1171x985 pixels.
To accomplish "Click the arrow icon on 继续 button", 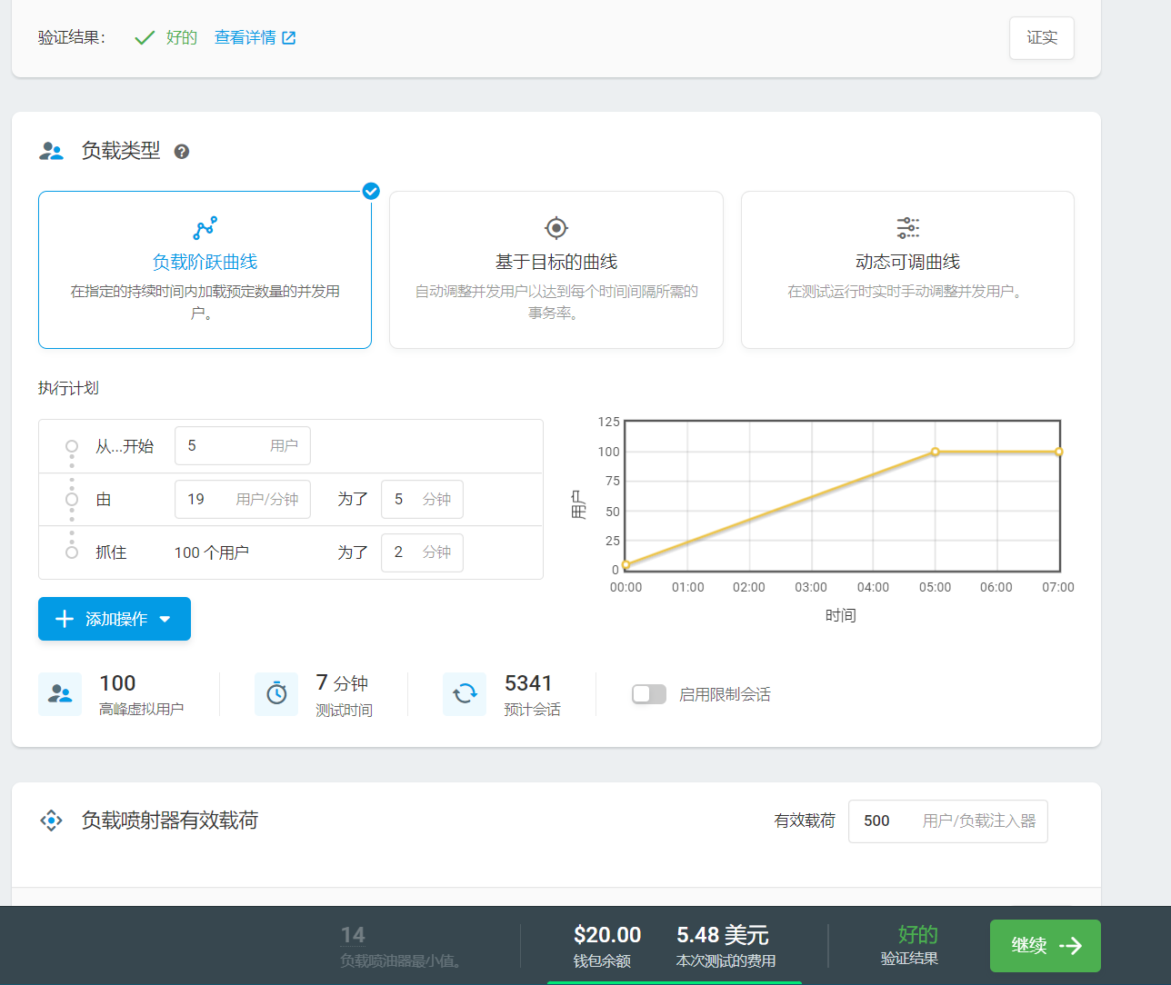I will (x=1070, y=946).
